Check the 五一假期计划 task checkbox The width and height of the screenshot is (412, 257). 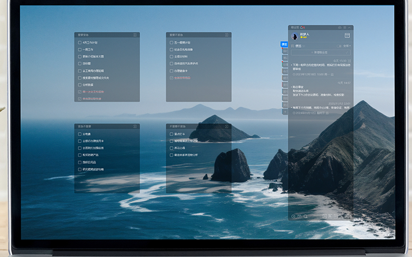coord(171,42)
